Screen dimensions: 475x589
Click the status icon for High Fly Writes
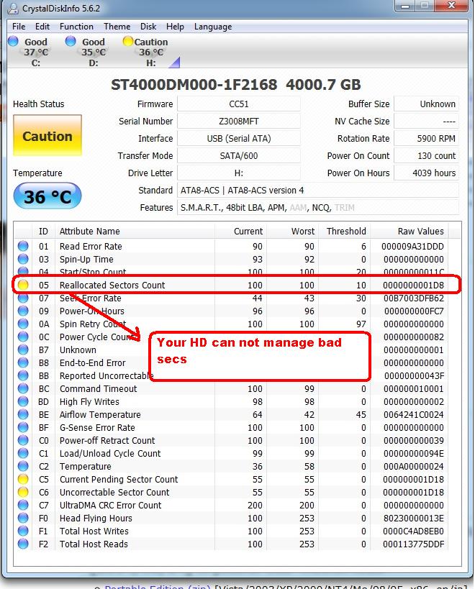(23, 401)
